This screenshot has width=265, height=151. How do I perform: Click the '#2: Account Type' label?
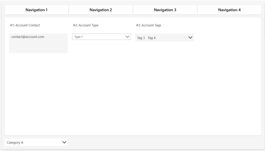pos(86,25)
